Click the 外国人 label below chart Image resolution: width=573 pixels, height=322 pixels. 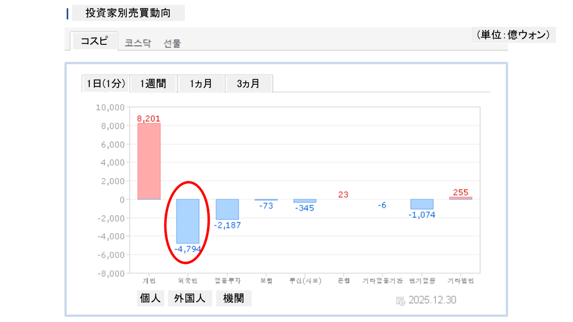(x=190, y=298)
